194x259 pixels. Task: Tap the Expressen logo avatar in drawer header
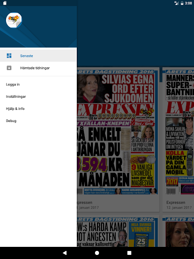(14, 20)
